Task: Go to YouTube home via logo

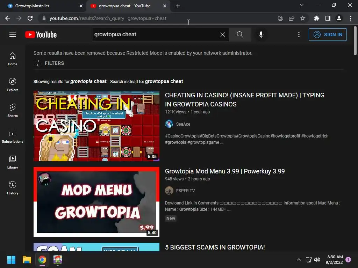Action: pos(41,35)
